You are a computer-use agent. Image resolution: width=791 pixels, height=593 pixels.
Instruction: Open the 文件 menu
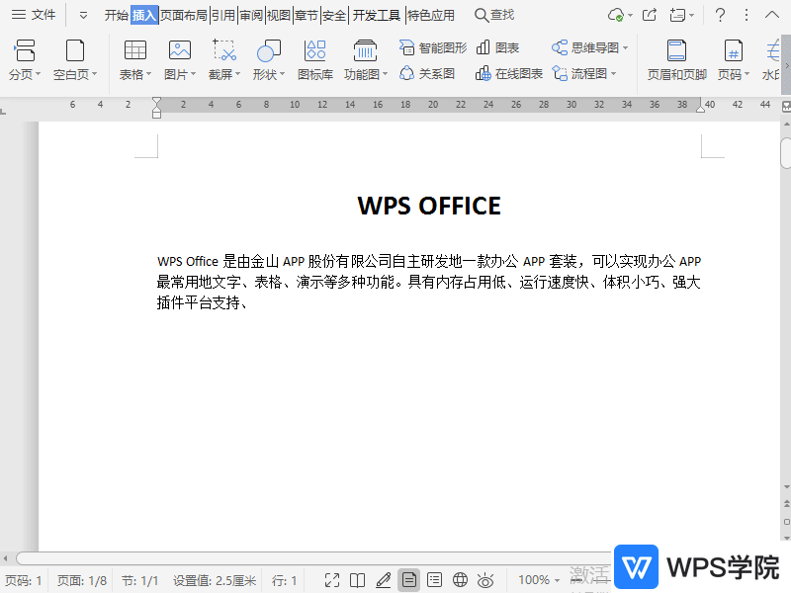pyautogui.click(x=36, y=15)
